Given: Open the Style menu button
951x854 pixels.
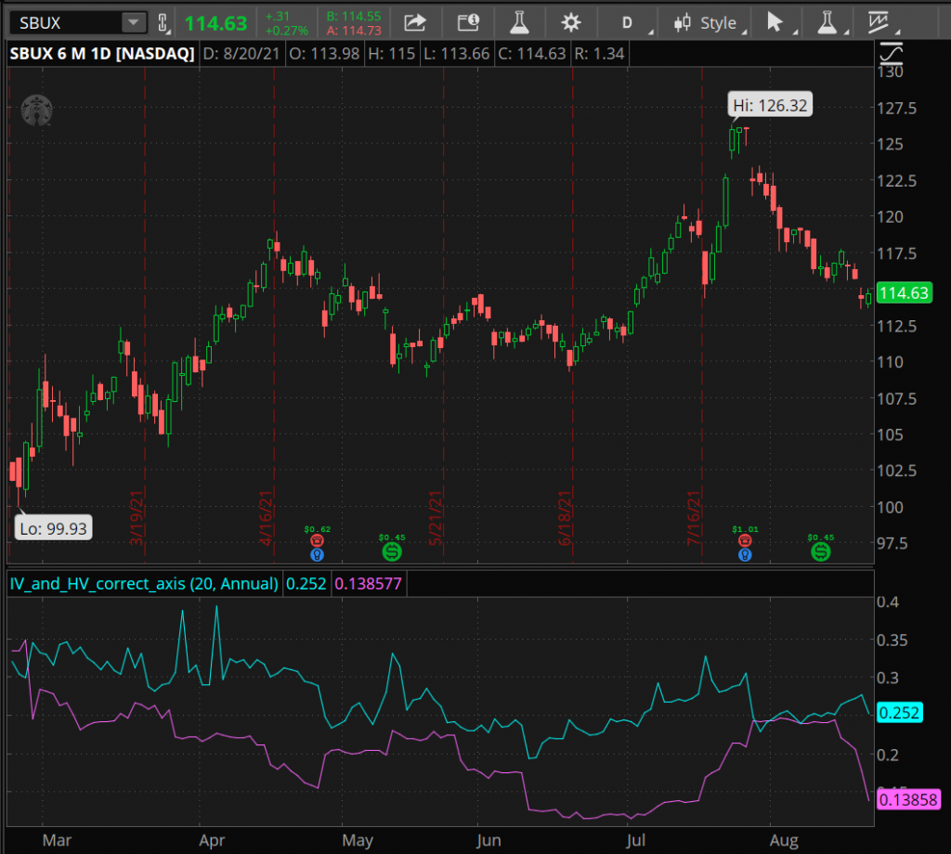Looking at the screenshot, I should (x=709, y=23).
